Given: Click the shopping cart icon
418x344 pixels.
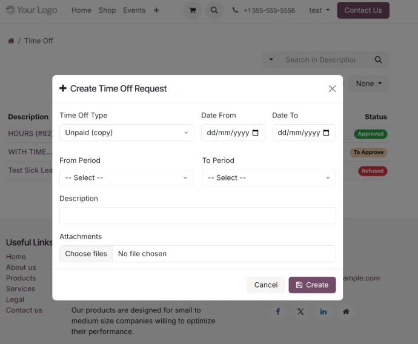Looking at the screenshot, I should tap(192, 10).
